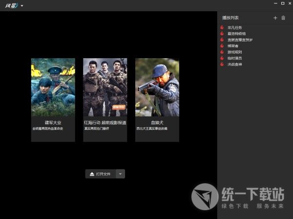This screenshot has height=219, width=293.
Task: Click the flame icon next to 临时演员
Action: point(222,58)
